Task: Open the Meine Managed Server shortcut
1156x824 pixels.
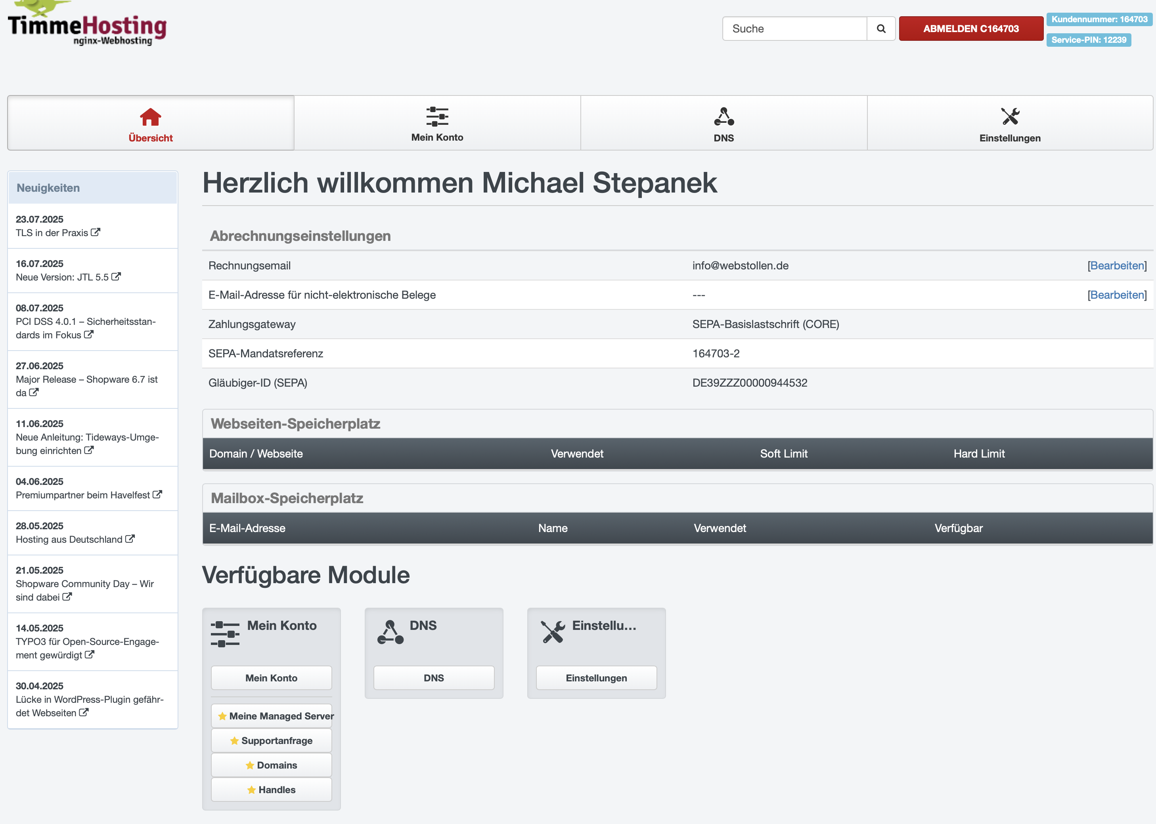Action: click(x=272, y=716)
